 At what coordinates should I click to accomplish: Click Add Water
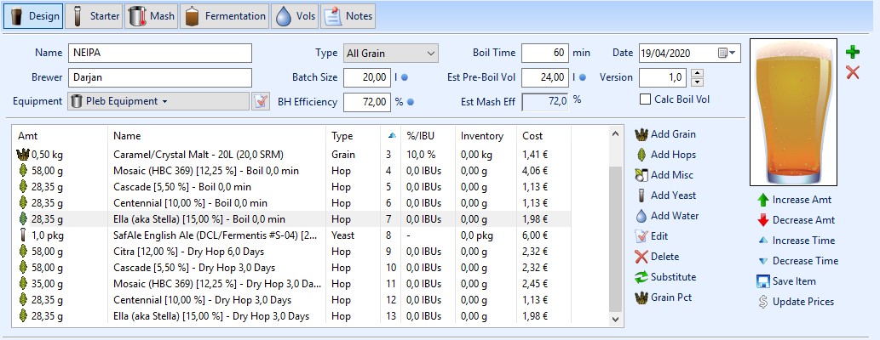[667, 216]
